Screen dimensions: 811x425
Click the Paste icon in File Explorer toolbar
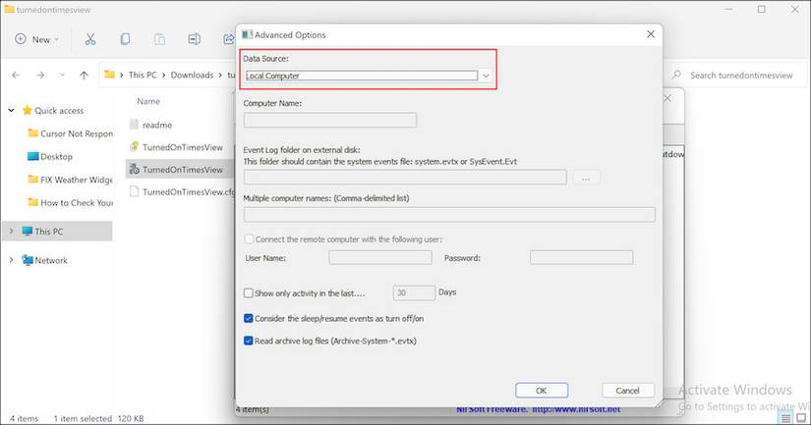coord(159,39)
